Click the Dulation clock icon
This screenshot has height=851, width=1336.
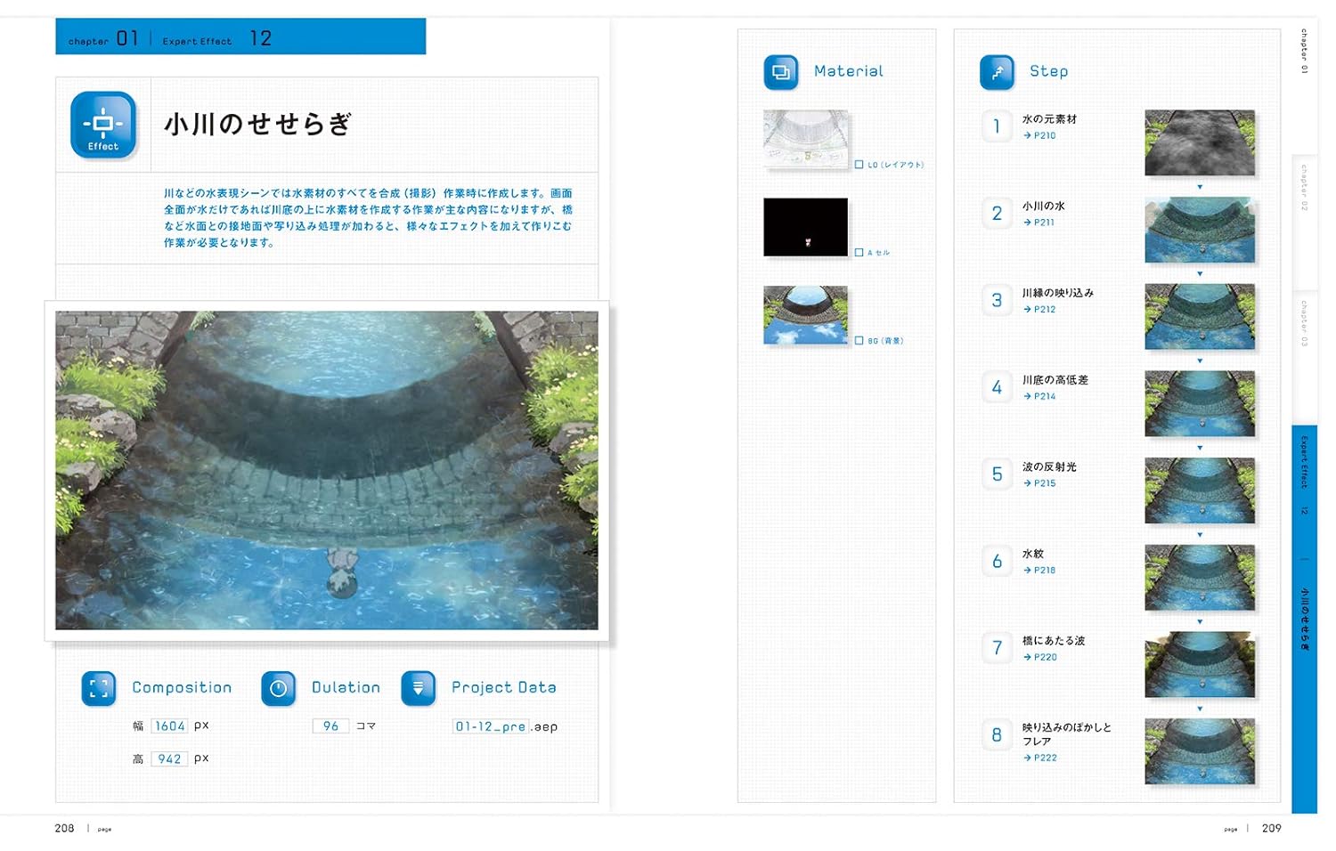[278, 688]
